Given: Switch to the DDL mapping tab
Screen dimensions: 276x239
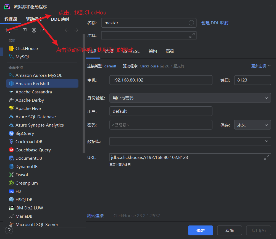Looking at the screenshot, I should [60, 19].
